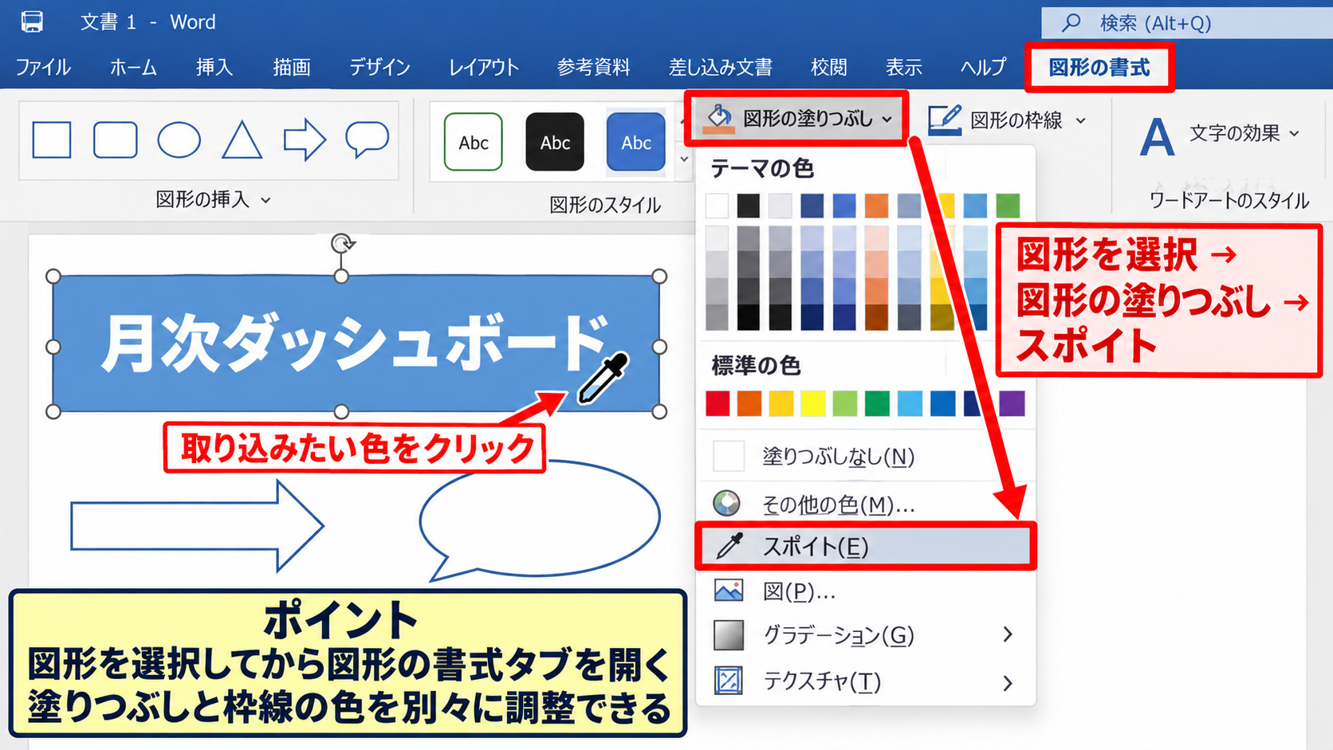
Task: Apply the blue filled Abc shape style
Action: [x=636, y=142]
